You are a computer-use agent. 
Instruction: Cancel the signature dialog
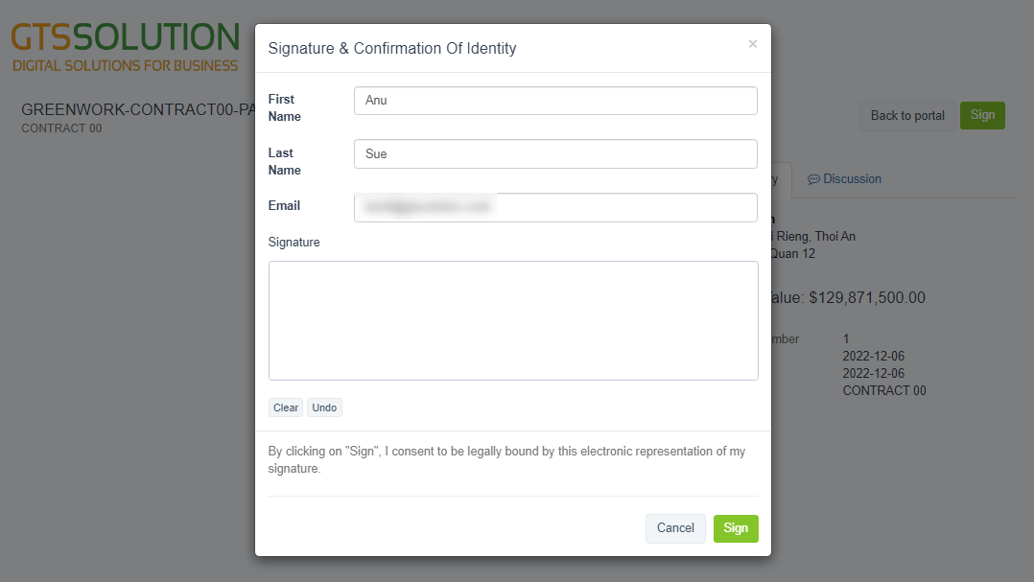click(x=675, y=528)
